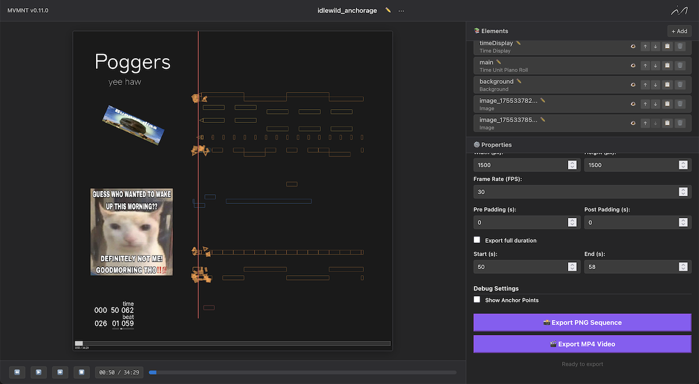Click the red playhead line in preview

[x=198, y=175]
